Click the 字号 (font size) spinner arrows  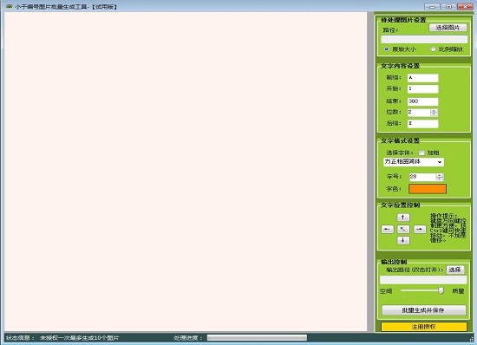tap(440, 177)
